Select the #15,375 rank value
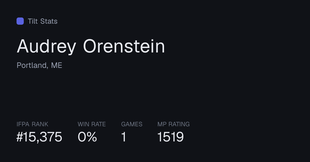The height and width of the screenshot is (162, 310). (x=39, y=137)
